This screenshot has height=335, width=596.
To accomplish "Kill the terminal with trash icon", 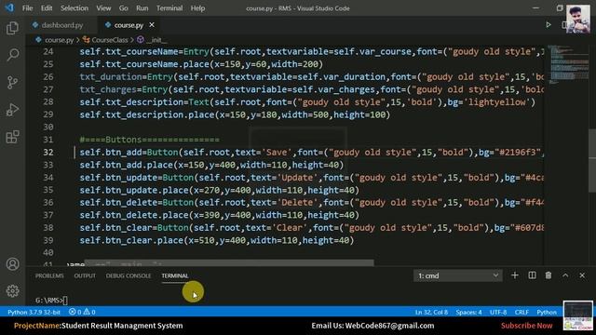I will [549, 275].
